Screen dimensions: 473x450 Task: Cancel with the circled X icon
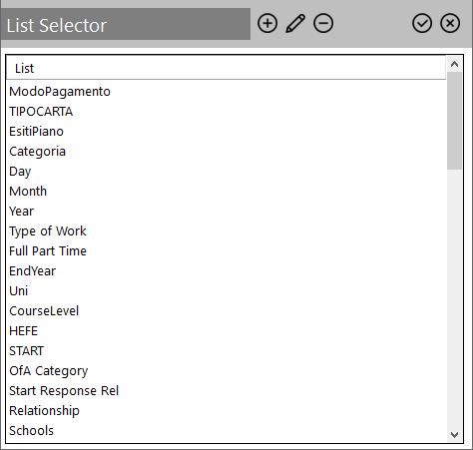[x=450, y=23]
